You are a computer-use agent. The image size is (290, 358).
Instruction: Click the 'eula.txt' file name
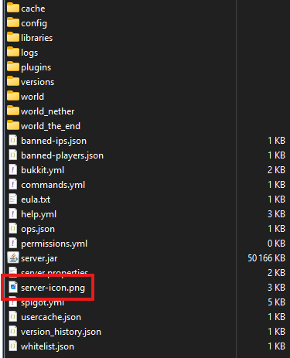36,199
